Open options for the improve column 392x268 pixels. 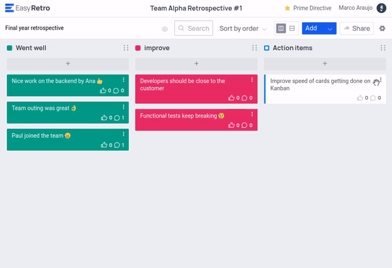click(254, 48)
